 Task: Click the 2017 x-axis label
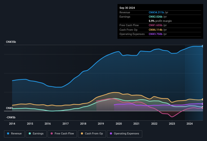point(66,124)
